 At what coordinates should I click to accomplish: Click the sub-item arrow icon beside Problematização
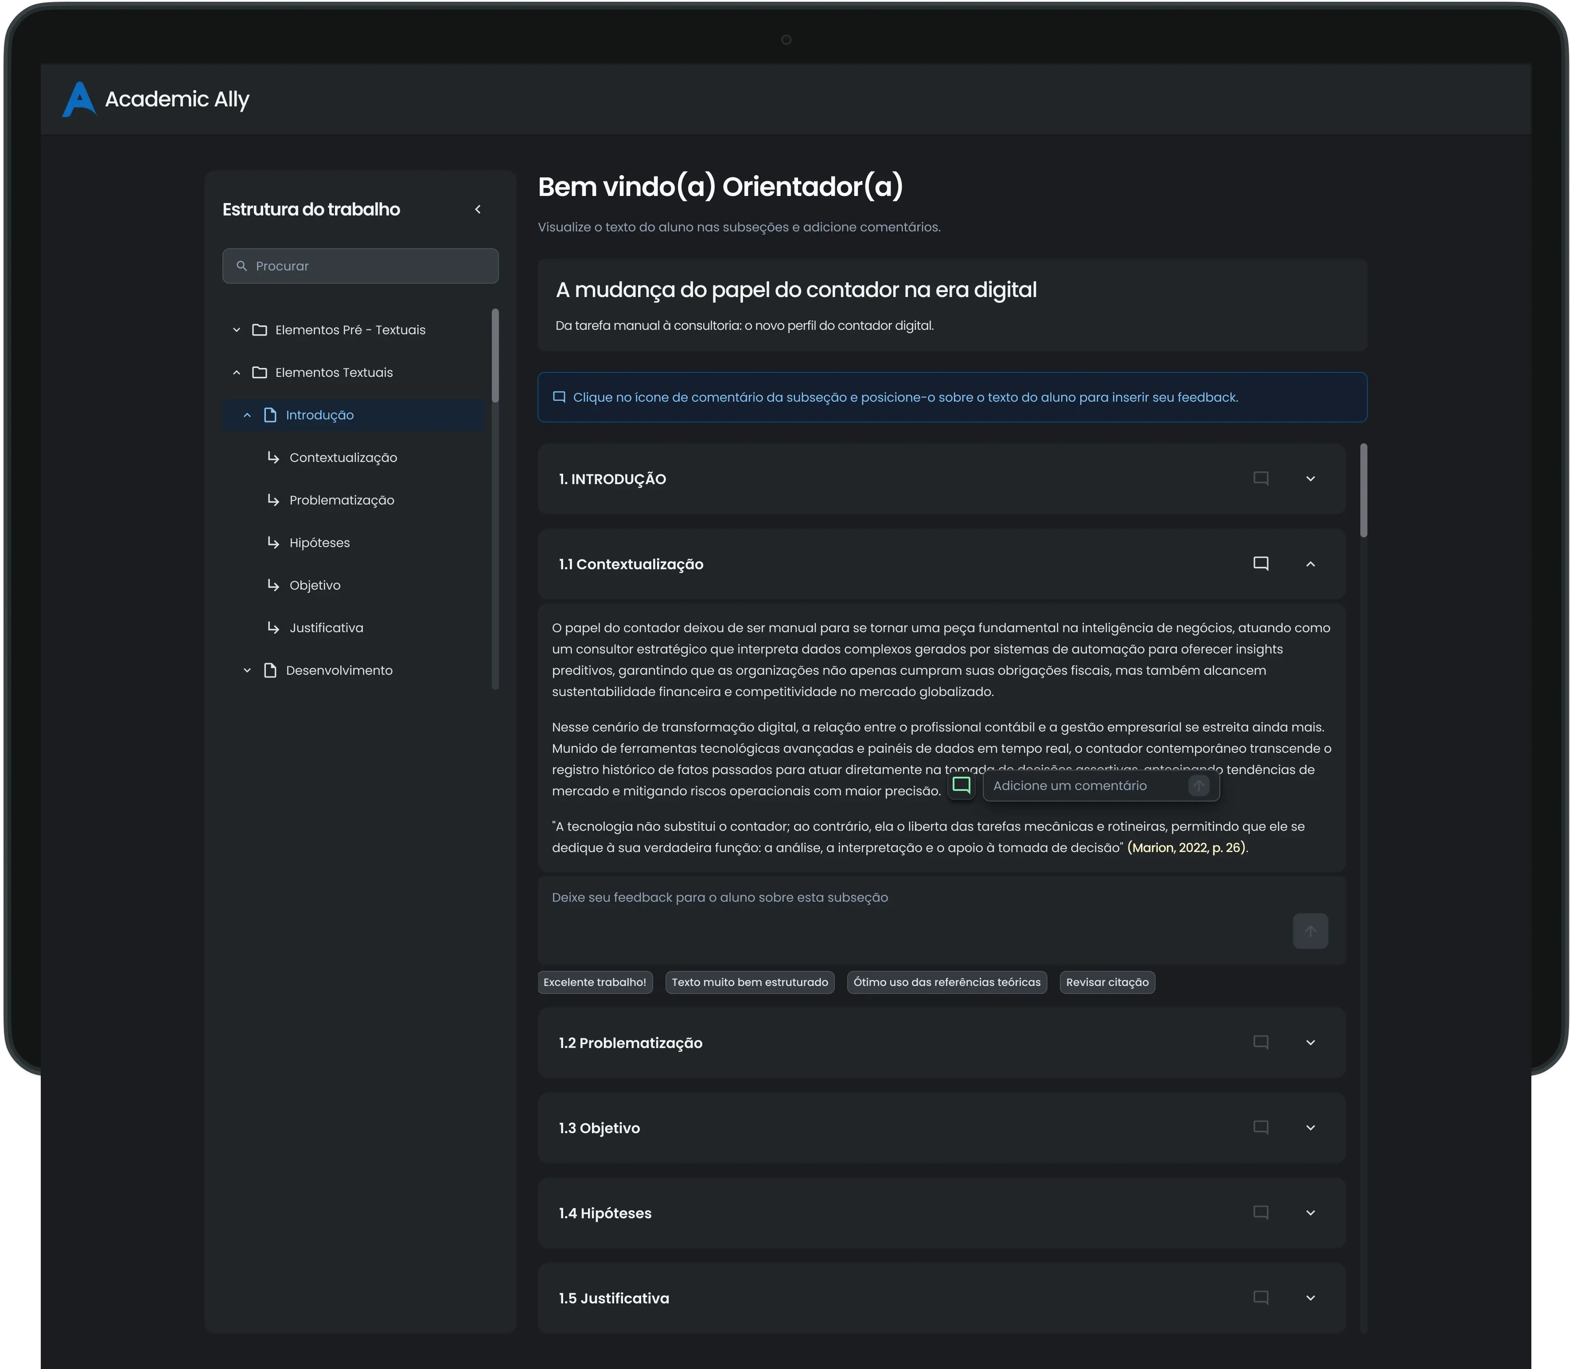(x=273, y=500)
